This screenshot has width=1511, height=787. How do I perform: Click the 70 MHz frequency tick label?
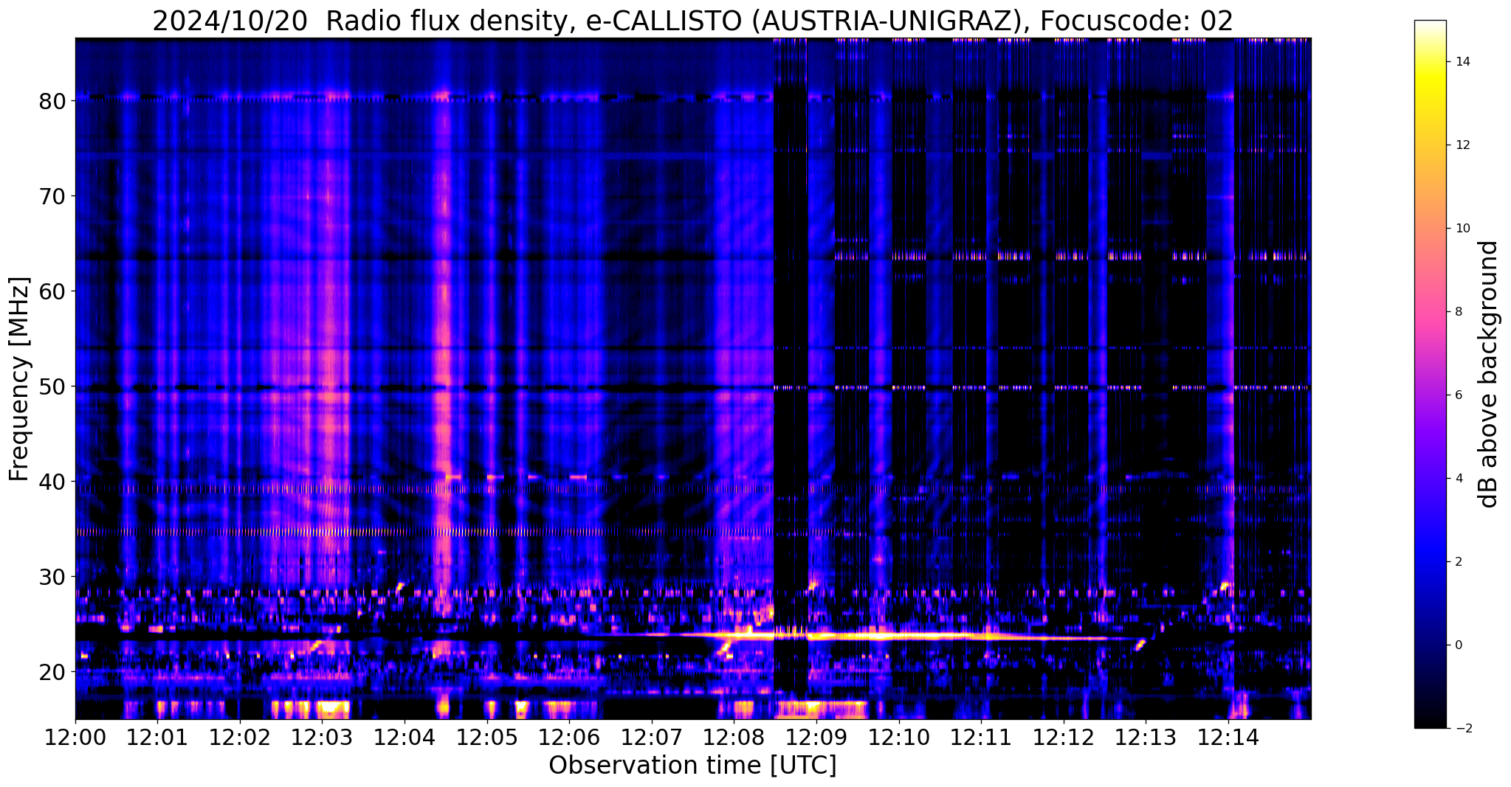[52, 196]
